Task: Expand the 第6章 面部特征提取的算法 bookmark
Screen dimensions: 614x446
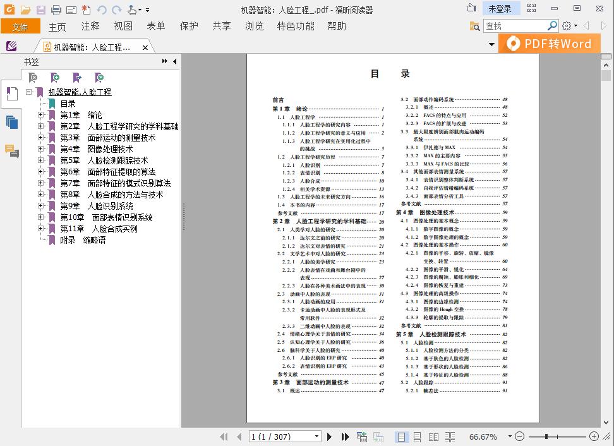Action: (x=40, y=171)
